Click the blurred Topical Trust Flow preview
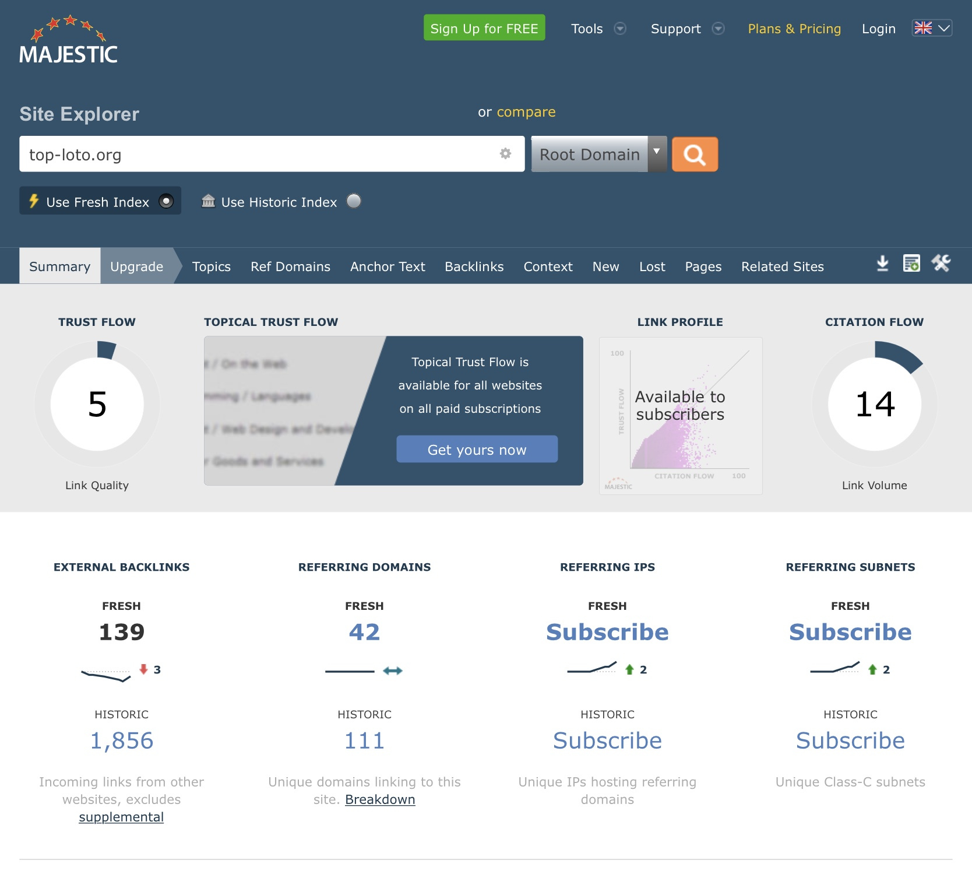 click(x=280, y=410)
